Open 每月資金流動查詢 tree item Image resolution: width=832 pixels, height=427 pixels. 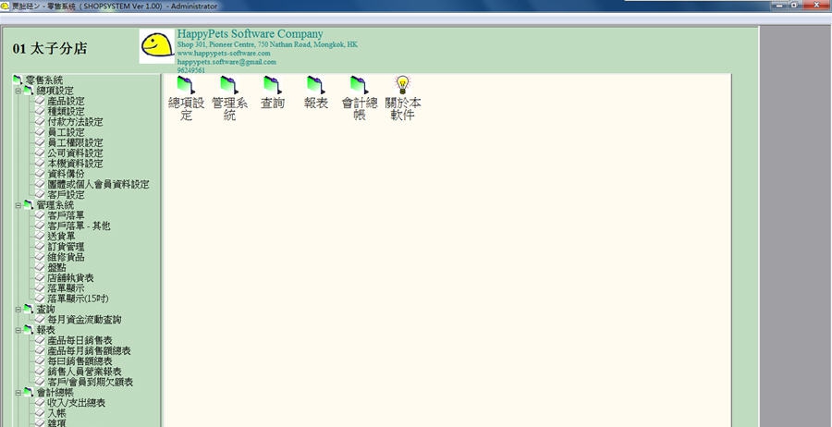tap(84, 320)
